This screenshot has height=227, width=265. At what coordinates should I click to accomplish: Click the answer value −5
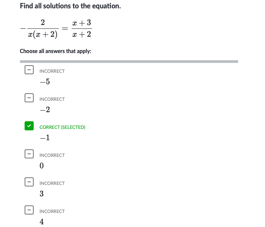point(45,81)
